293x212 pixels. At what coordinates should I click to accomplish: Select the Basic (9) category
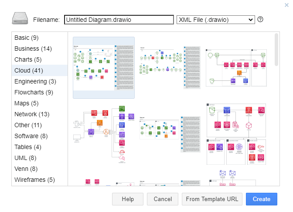point(27,38)
